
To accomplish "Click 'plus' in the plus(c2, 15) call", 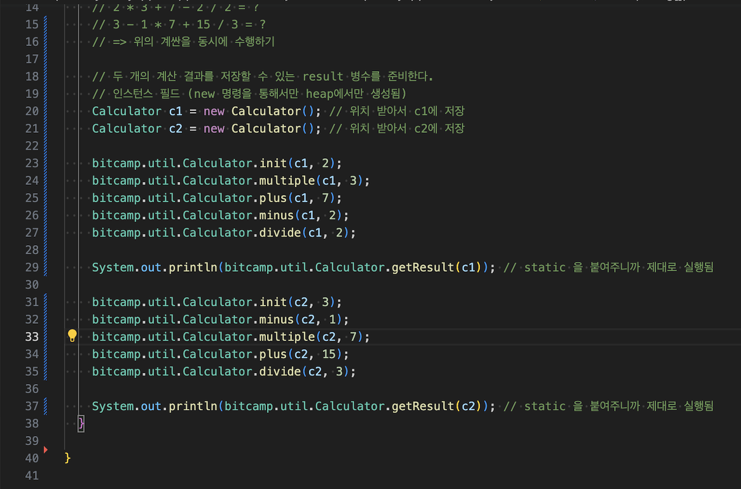I will point(273,354).
